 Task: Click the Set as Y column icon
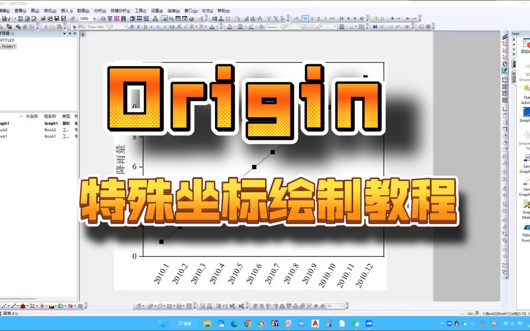pyautogui.click(x=312, y=19)
